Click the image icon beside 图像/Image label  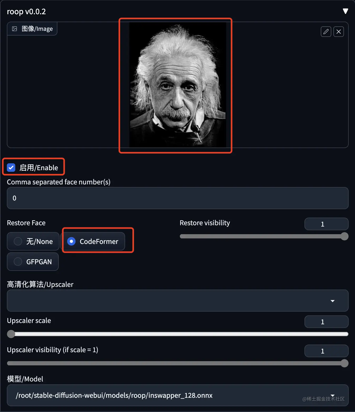pos(14,29)
